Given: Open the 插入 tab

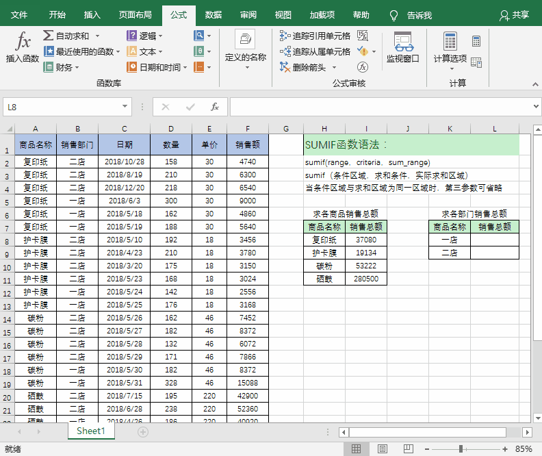Looking at the screenshot, I should click(92, 15).
